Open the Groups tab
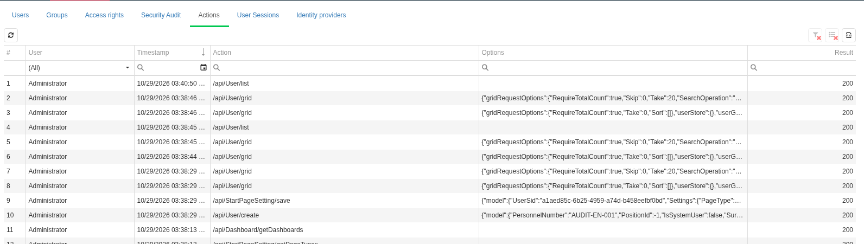Screen dimensions: 864x244 pyautogui.click(x=57, y=15)
